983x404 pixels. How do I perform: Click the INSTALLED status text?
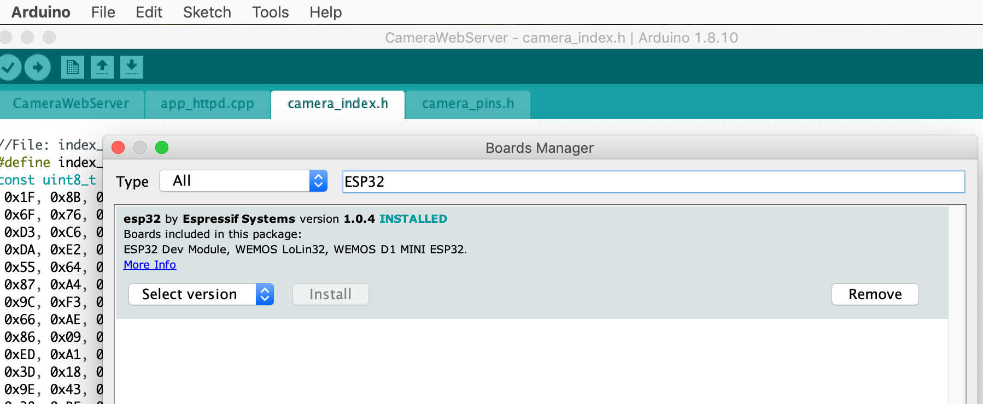413,219
